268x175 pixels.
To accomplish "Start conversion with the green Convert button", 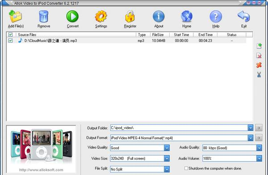I will 72,17.
